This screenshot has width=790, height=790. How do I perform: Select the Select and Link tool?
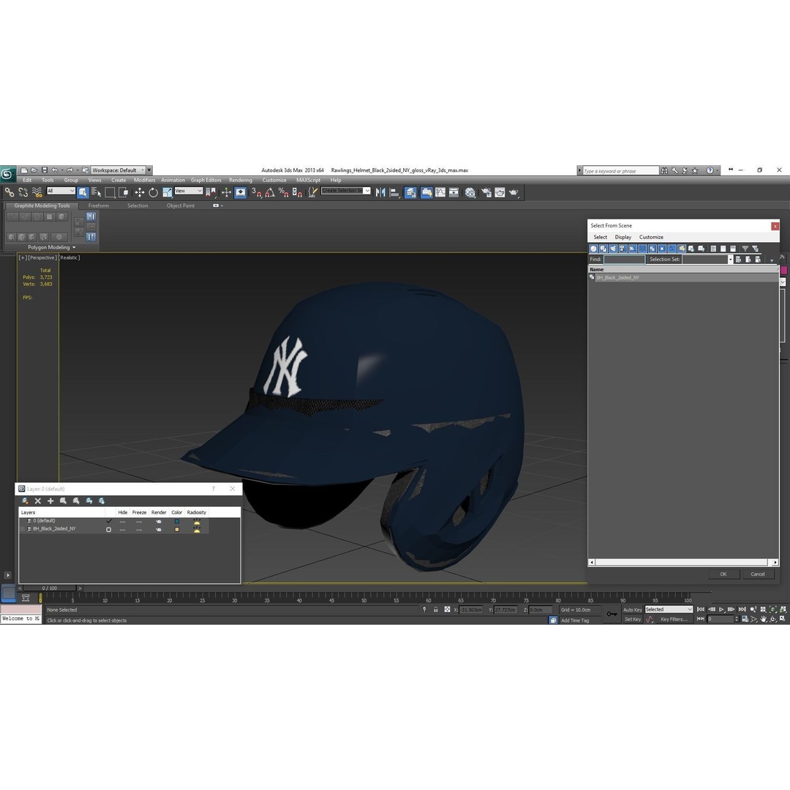tap(9, 192)
